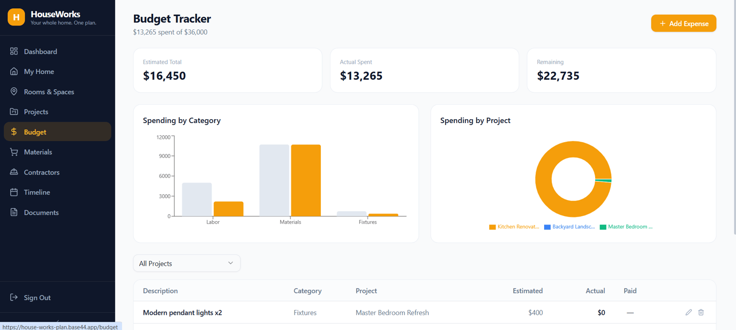The image size is (736, 330).
Task: Click the Sign Out icon
Action: pyautogui.click(x=14, y=298)
